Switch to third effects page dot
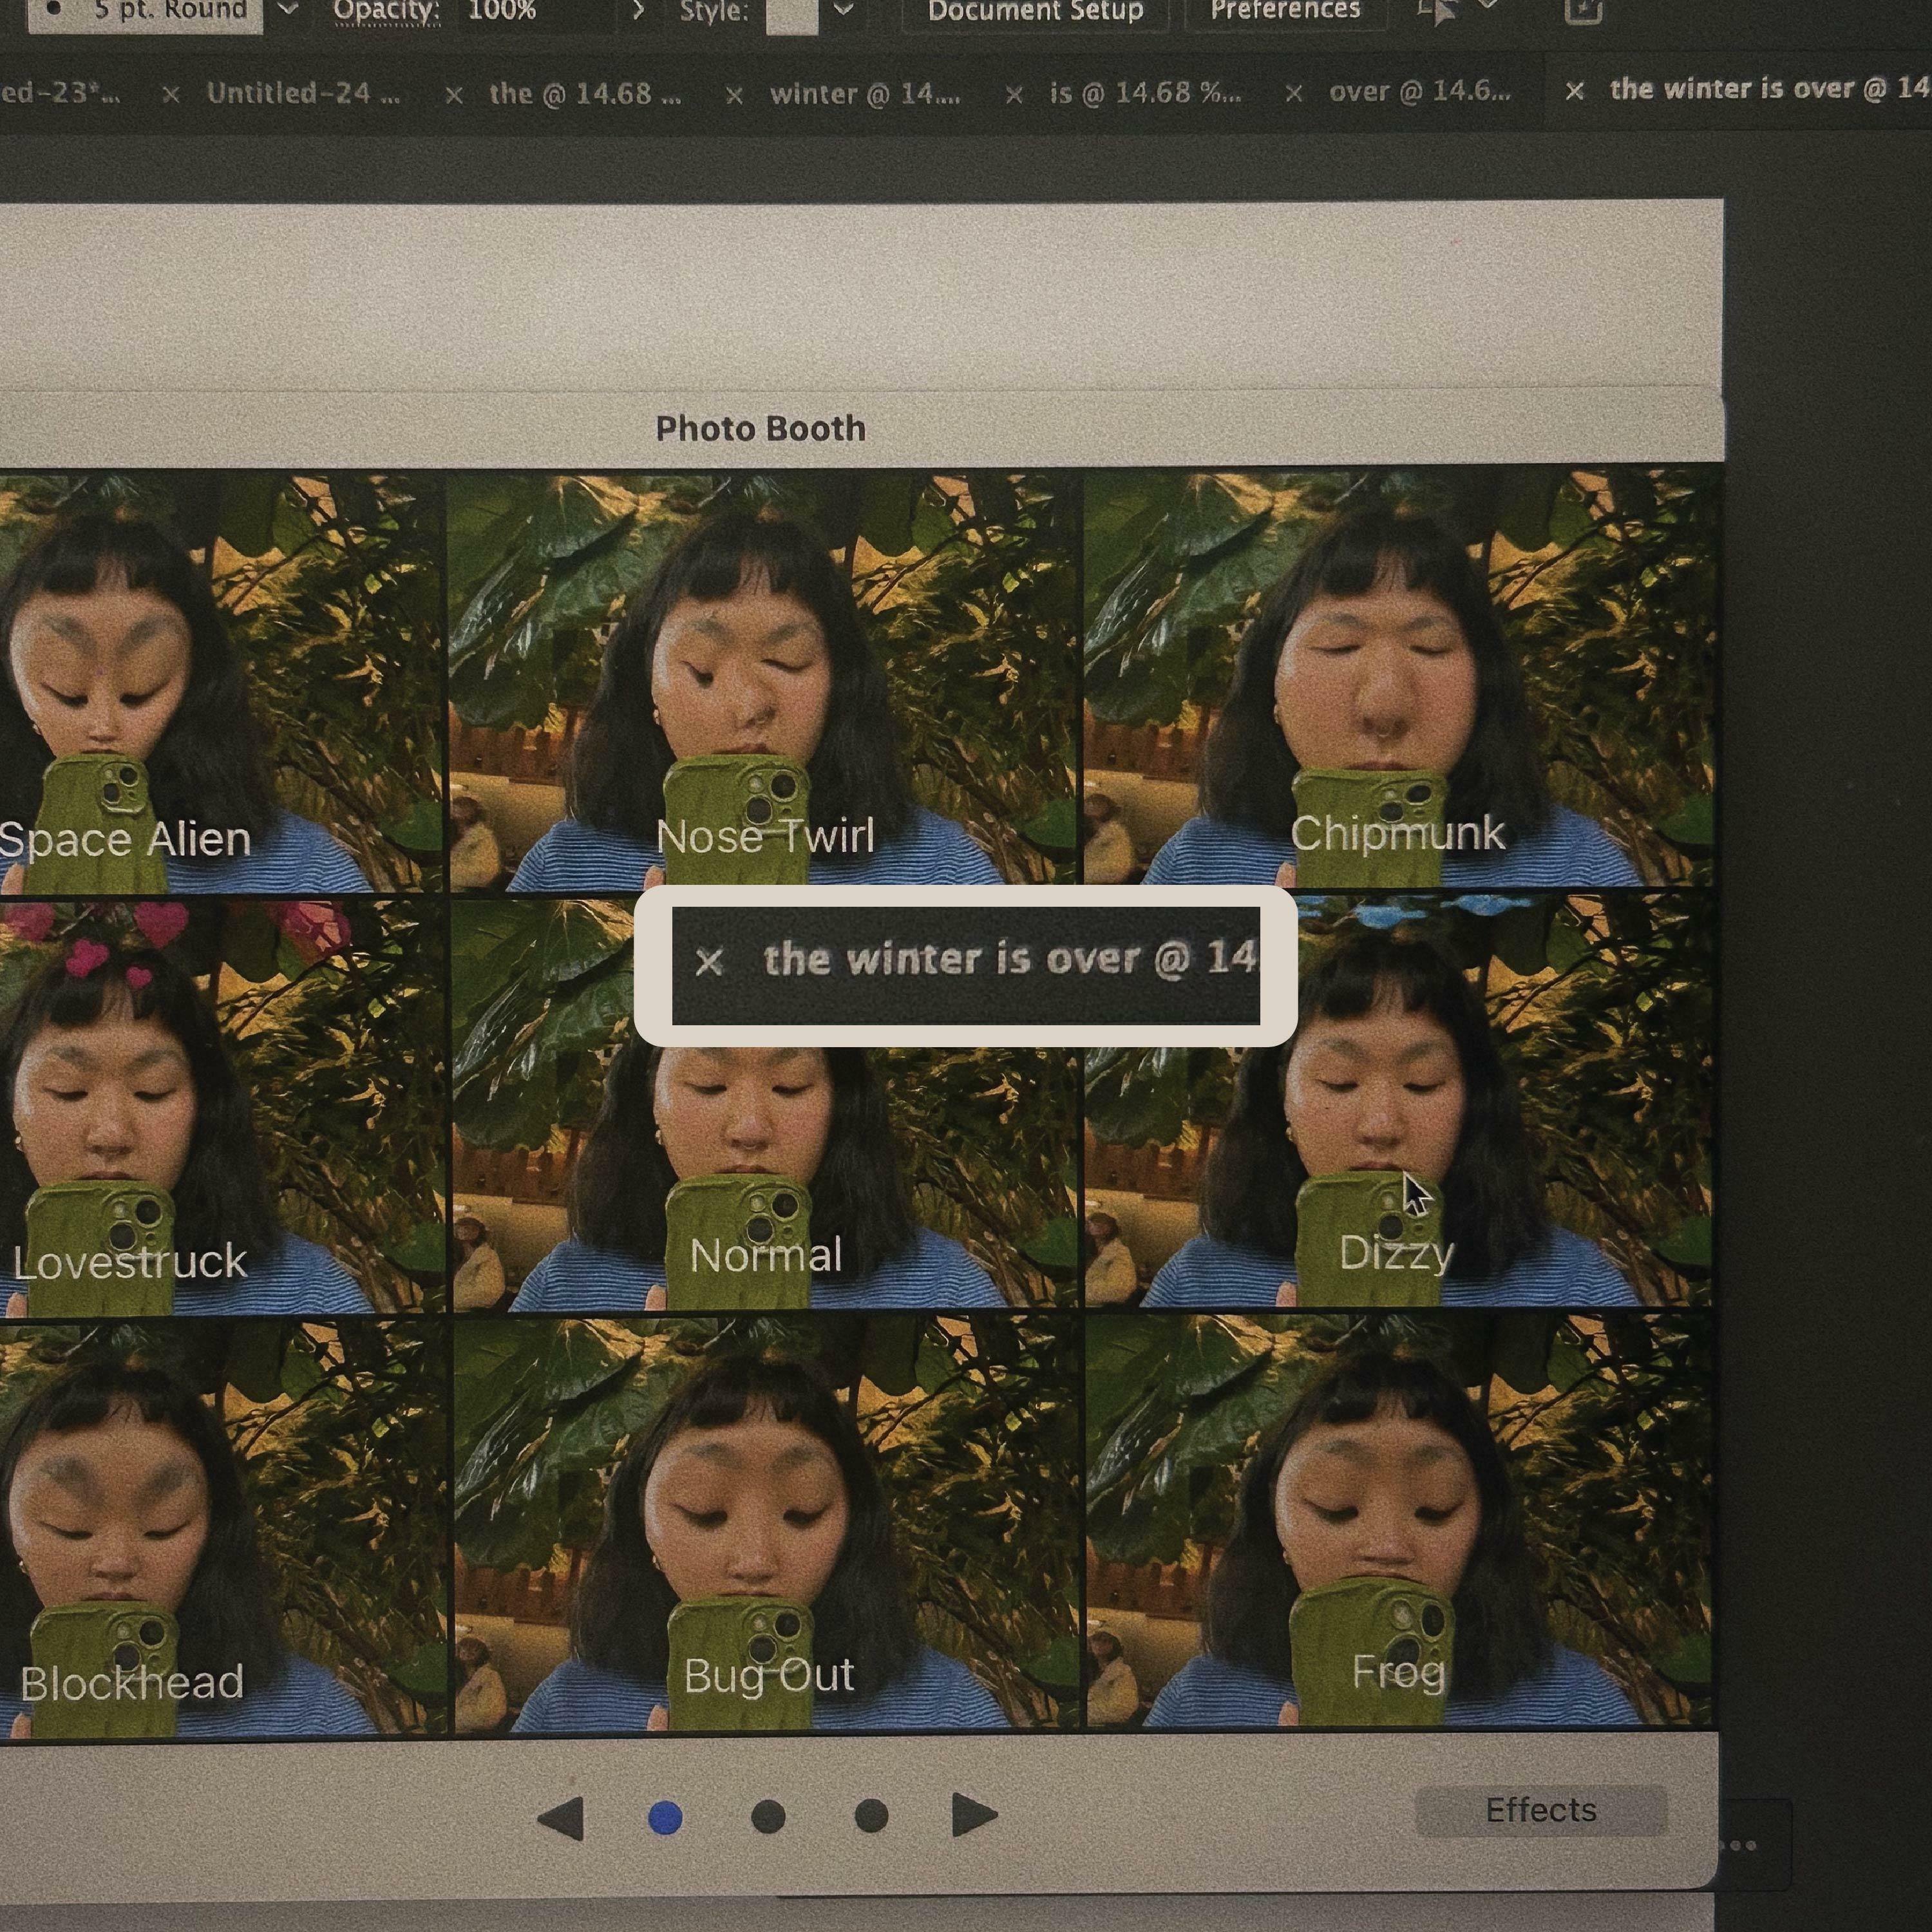 pos(871,1816)
